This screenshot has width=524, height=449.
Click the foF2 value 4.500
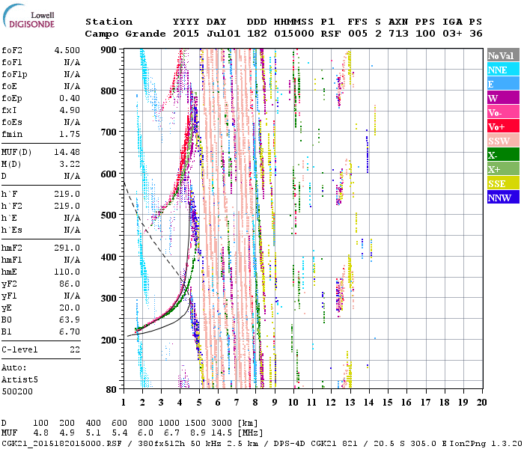[x=67, y=50]
